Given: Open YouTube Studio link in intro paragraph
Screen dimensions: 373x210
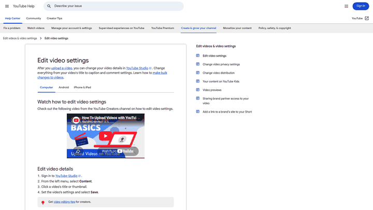Looking at the screenshot, I should [137, 68].
